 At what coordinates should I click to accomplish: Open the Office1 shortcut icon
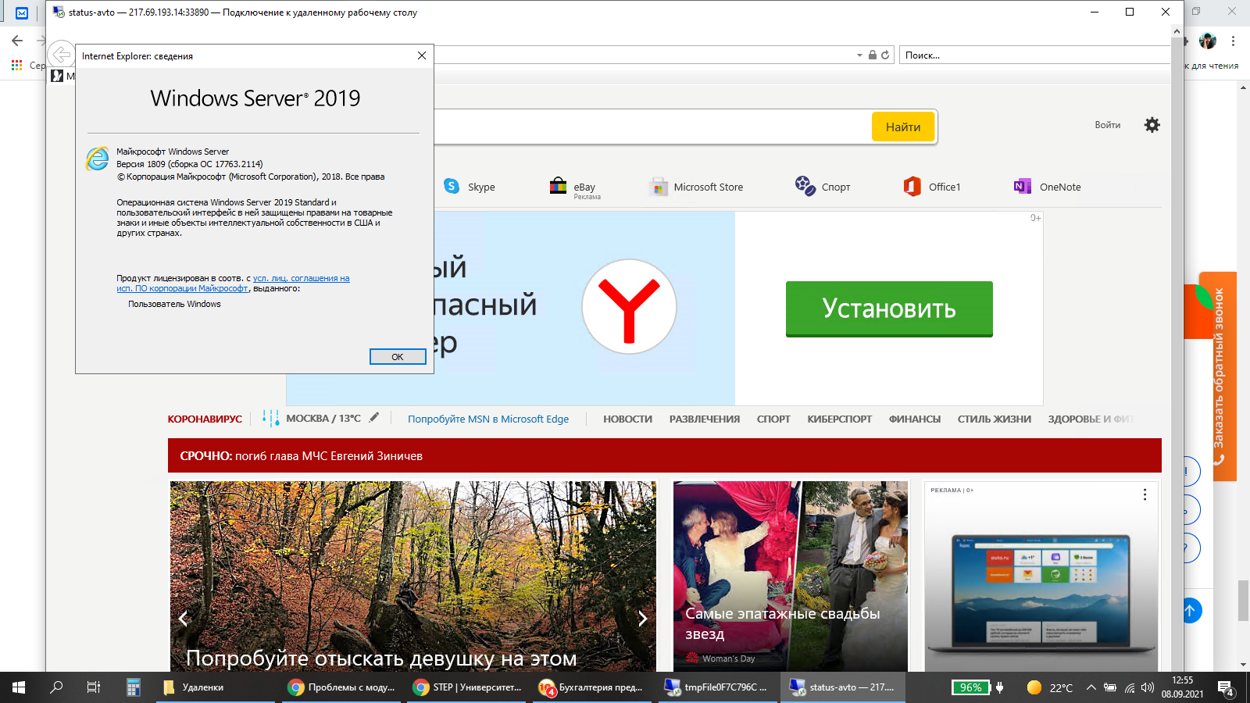point(912,186)
